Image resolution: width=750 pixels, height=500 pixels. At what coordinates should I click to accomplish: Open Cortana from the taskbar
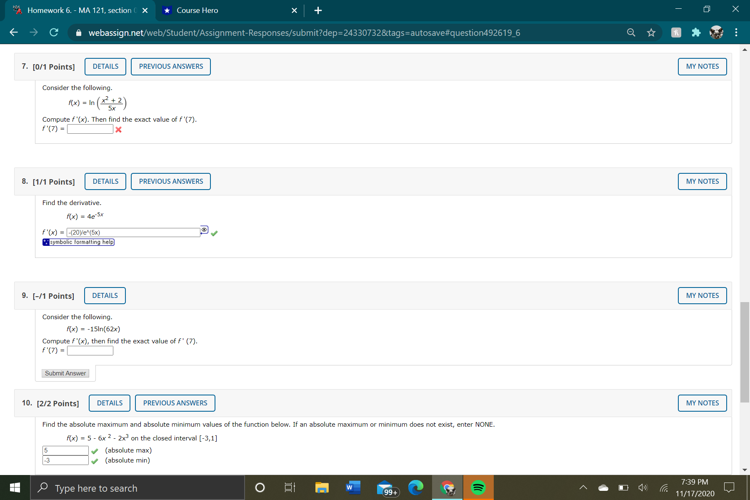[x=260, y=487]
